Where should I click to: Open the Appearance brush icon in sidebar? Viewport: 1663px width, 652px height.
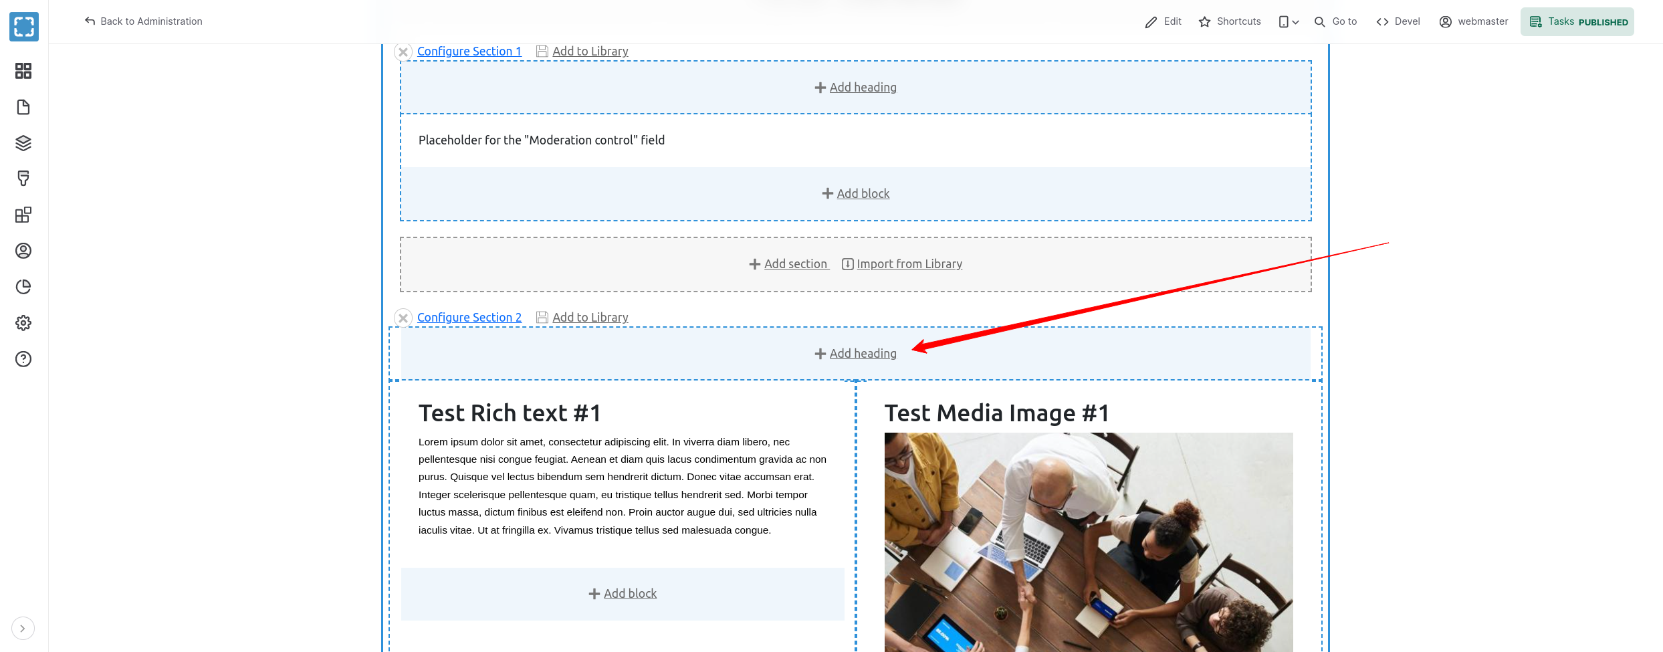(23, 179)
